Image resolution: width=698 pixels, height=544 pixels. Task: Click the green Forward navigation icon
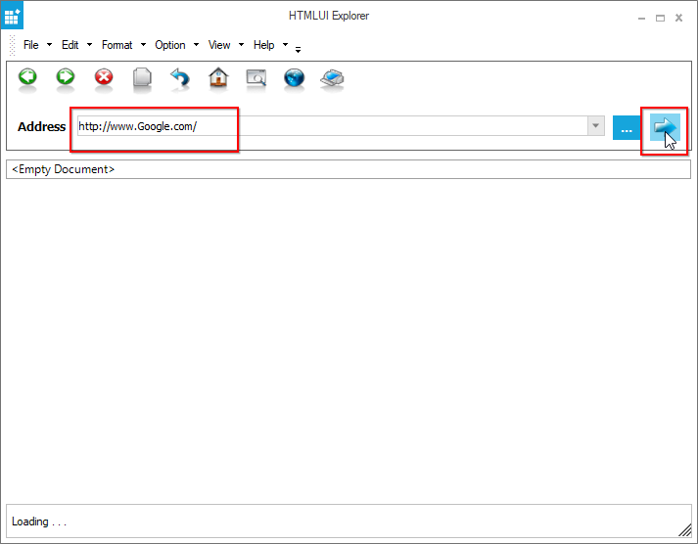tap(66, 77)
